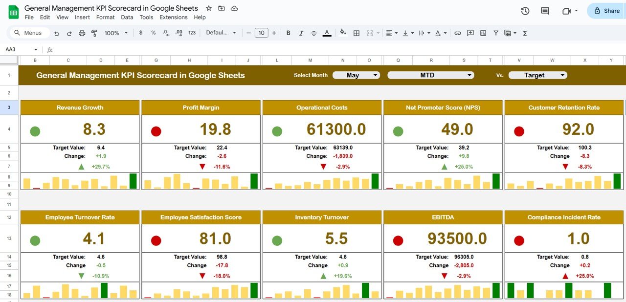Open the zoom level 100% dropdown
626x302 pixels.
(116, 33)
